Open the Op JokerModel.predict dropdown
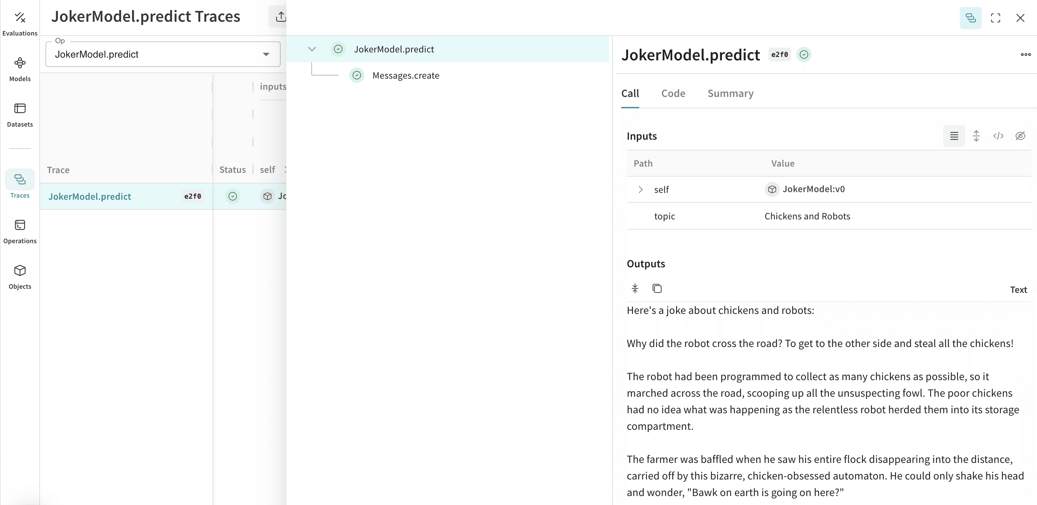Image resolution: width=1037 pixels, height=505 pixels. [x=163, y=54]
